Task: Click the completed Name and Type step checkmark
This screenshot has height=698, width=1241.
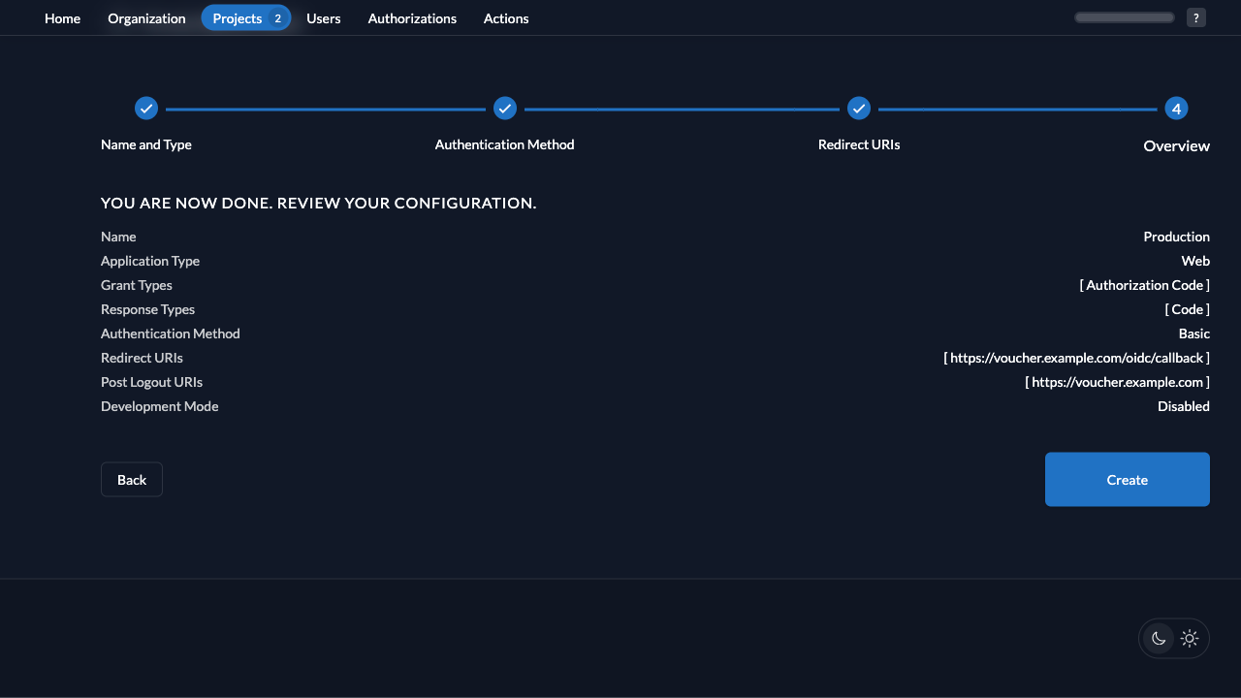Action: 146,109
